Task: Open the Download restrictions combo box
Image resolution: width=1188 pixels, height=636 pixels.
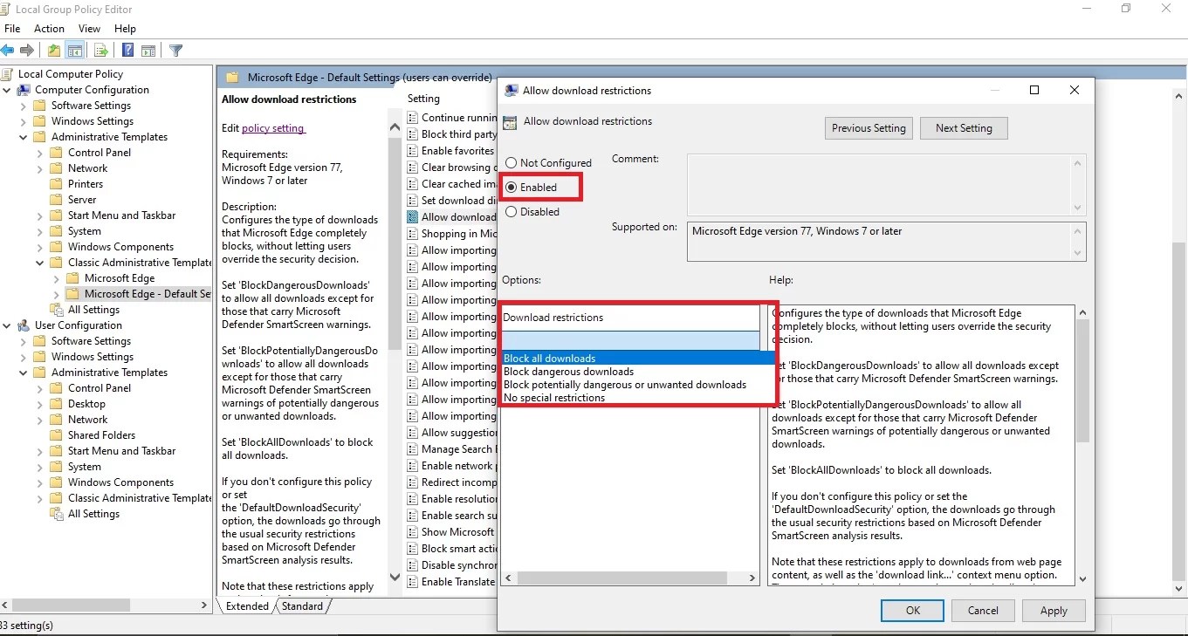Action: (x=630, y=340)
